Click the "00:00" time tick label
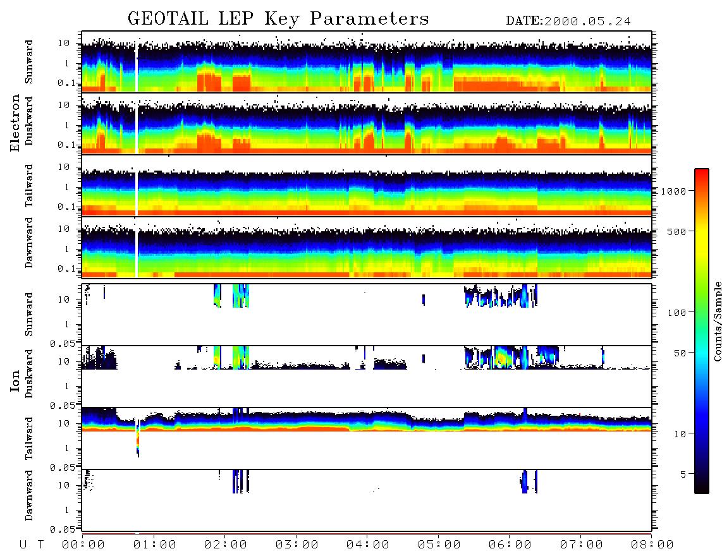This screenshot has width=722, height=556. pyautogui.click(x=83, y=545)
